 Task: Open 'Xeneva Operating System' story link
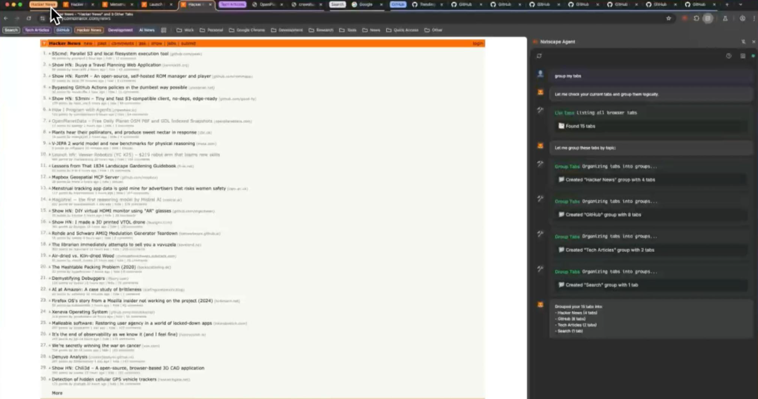coord(80,312)
